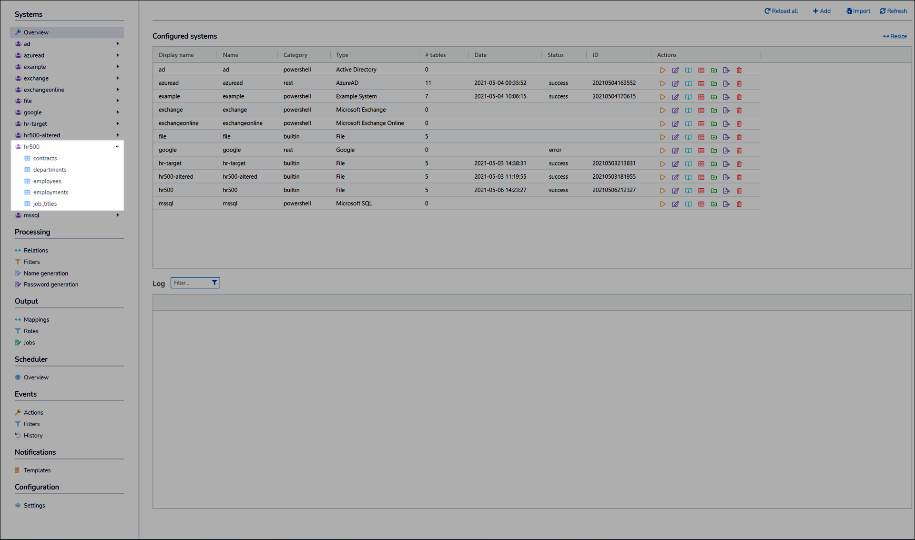Open the departments table under hr500

pyautogui.click(x=49, y=169)
